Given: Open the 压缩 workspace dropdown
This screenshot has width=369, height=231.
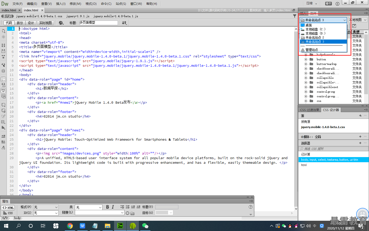Looking at the screenshot, I should click(312, 4).
